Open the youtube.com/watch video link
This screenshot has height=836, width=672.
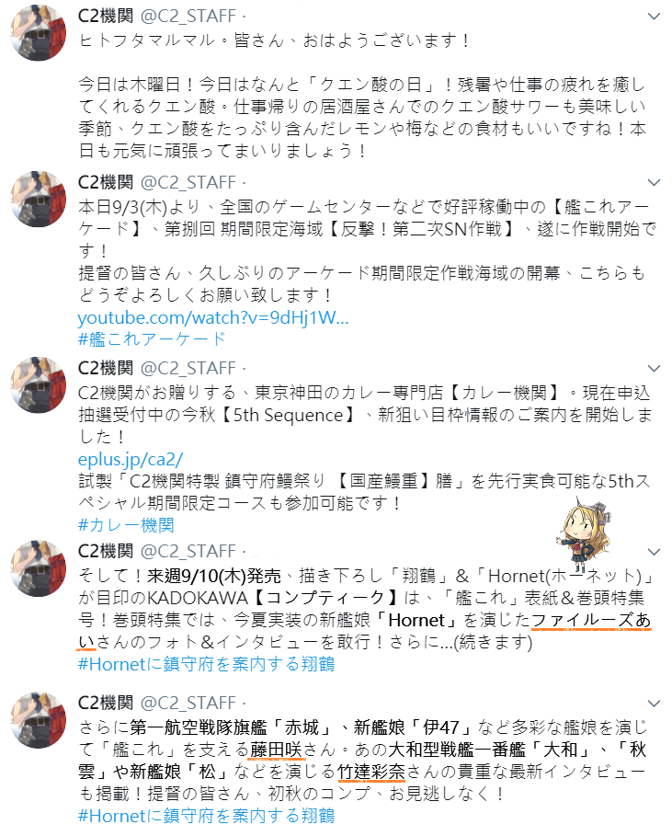(213, 318)
